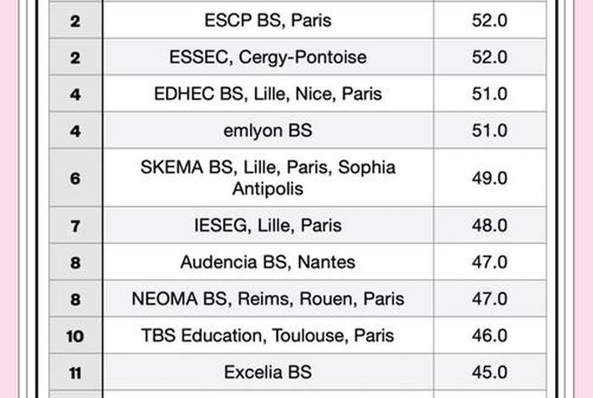The image size is (593, 398).
Task: Click the rank 10 cell
Action: pos(75,335)
